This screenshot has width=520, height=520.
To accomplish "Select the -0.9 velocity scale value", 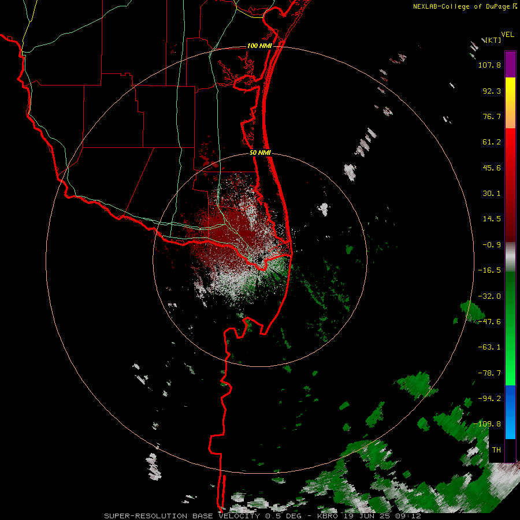I will point(492,245).
